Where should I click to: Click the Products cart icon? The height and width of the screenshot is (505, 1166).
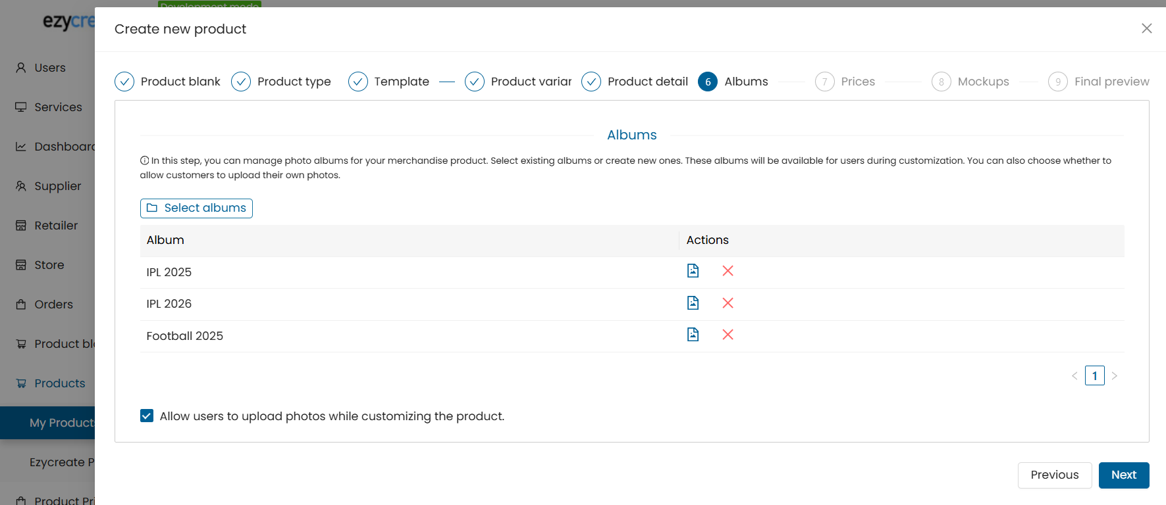coord(21,383)
